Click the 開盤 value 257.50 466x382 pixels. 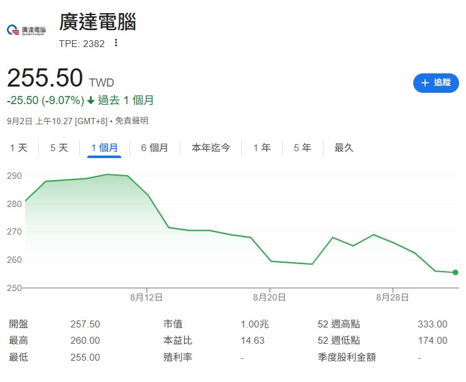pyautogui.click(x=85, y=324)
